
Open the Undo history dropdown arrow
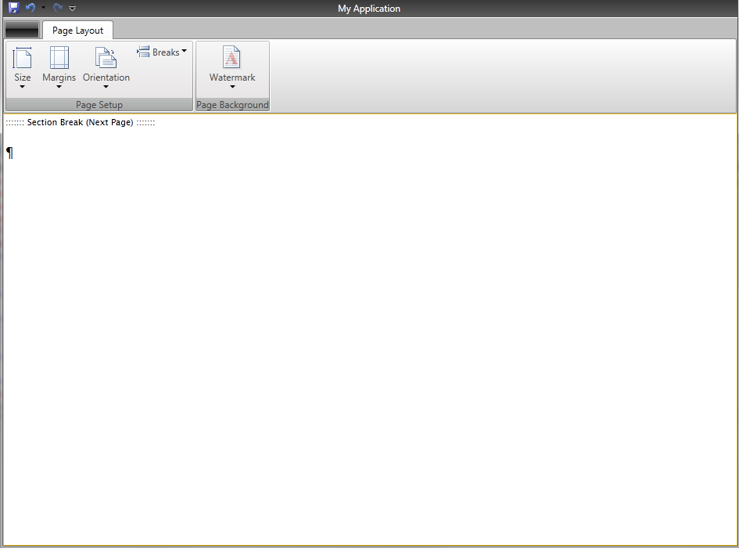point(43,8)
